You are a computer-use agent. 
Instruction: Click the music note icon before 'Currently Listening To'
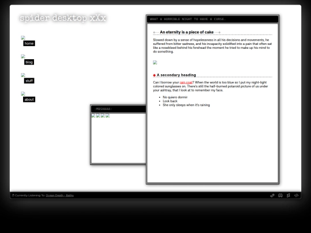(x=13, y=196)
